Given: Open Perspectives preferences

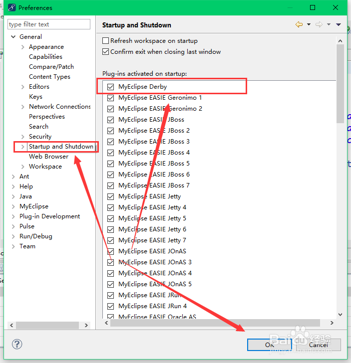Looking at the screenshot, I should click(x=47, y=117).
